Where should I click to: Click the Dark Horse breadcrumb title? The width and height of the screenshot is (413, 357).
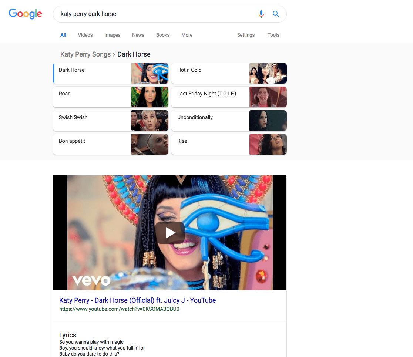pos(134,54)
